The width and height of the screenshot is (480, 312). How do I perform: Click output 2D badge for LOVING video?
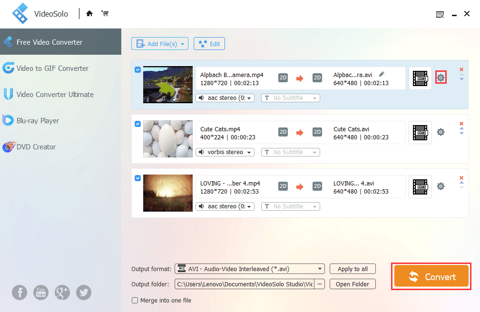point(317,186)
